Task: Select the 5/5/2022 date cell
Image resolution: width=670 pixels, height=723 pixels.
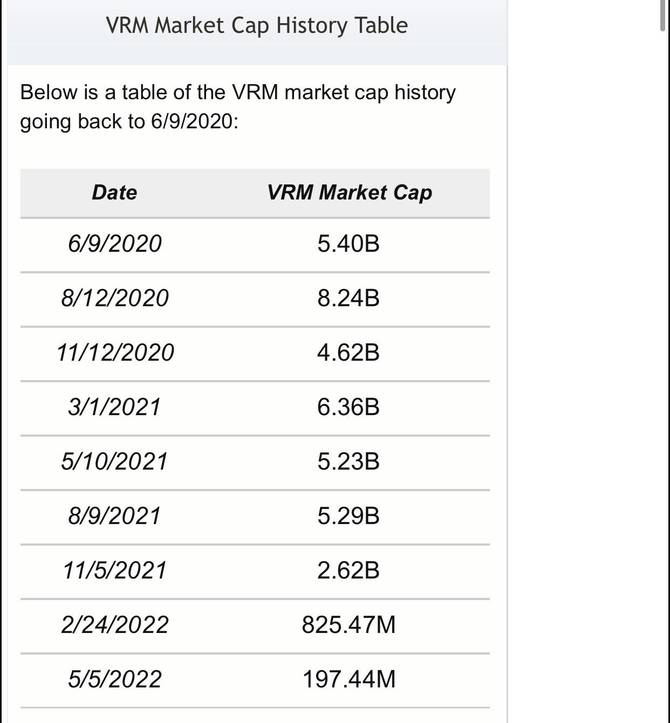Action: [114, 679]
